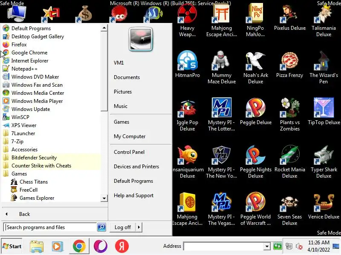Launch Peggle Nights Deluxe icon

[x=255, y=161]
